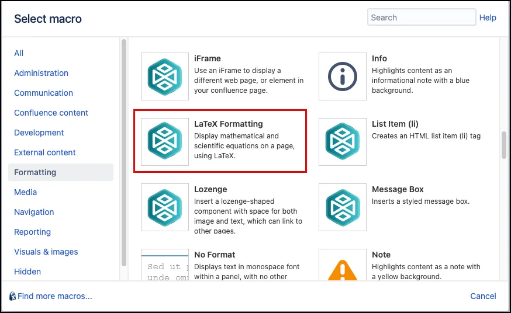Click the List Item (li) macro icon
Image resolution: width=511 pixels, height=313 pixels.
342,141
